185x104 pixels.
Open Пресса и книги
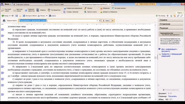90,12
